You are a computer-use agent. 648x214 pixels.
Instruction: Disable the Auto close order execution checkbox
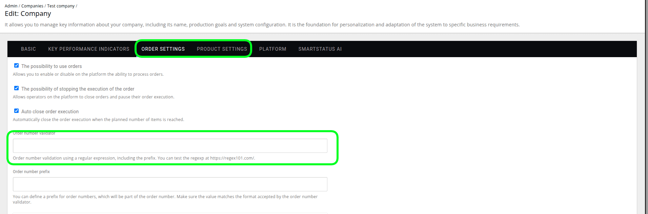(16, 111)
